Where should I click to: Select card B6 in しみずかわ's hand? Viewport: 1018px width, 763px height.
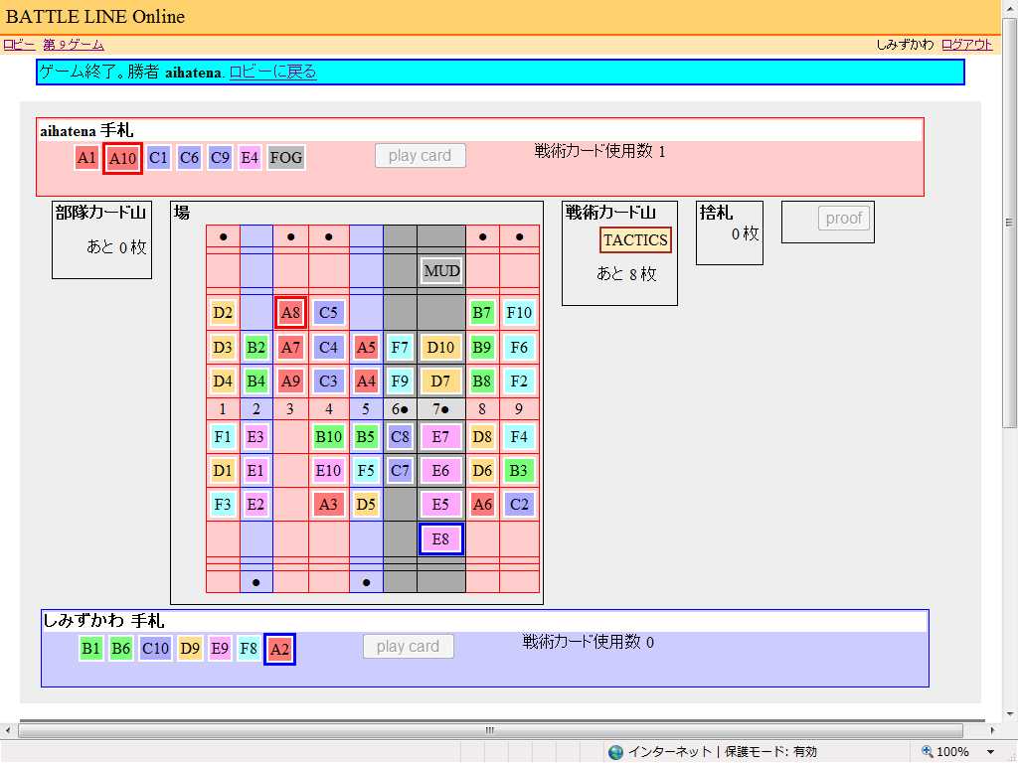point(120,648)
